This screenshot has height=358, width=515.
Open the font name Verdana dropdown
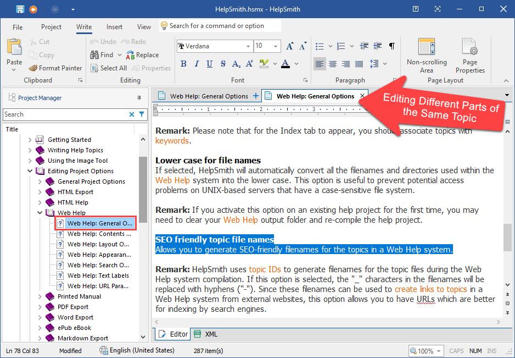click(x=248, y=46)
